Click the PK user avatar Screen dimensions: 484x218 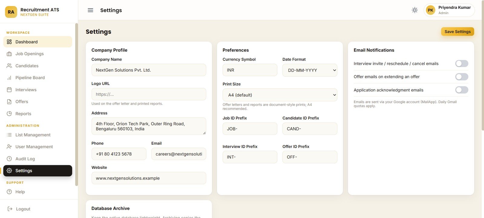point(430,10)
